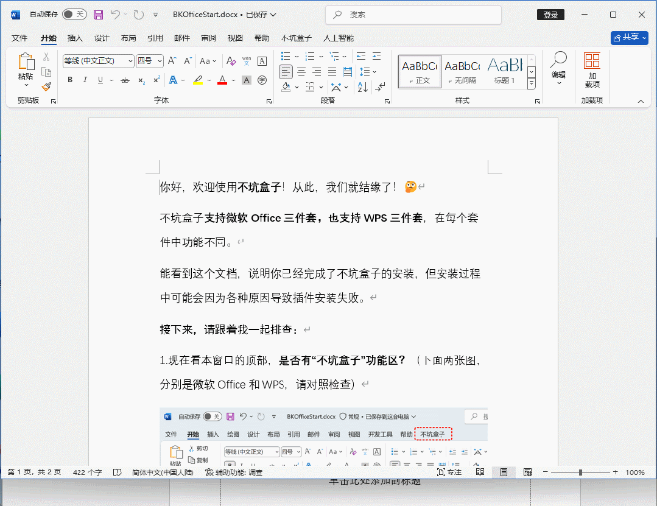The height and width of the screenshot is (506, 657).
Task: Click the 登录 (Sign in) button
Action: pyautogui.click(x=550, y=15)
